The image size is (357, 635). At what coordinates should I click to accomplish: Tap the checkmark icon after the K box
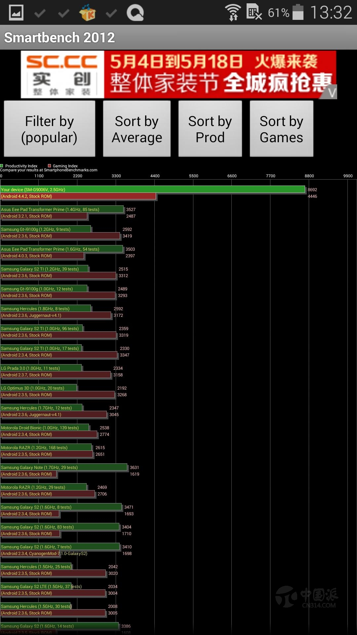111,13
